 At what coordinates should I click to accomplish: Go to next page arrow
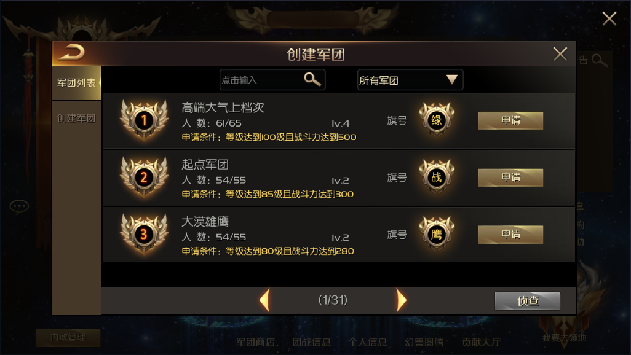pyautogui.click(x=401, y=300)
